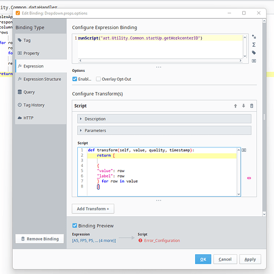Uncheck the Binding Preview checkbox
This screenshot has height=274, width=274.
pos(75,225)
